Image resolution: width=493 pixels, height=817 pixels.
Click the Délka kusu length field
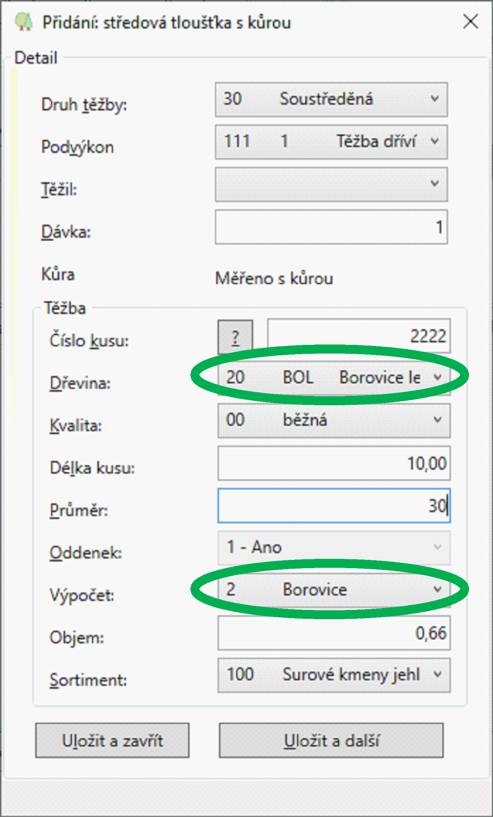333,463
